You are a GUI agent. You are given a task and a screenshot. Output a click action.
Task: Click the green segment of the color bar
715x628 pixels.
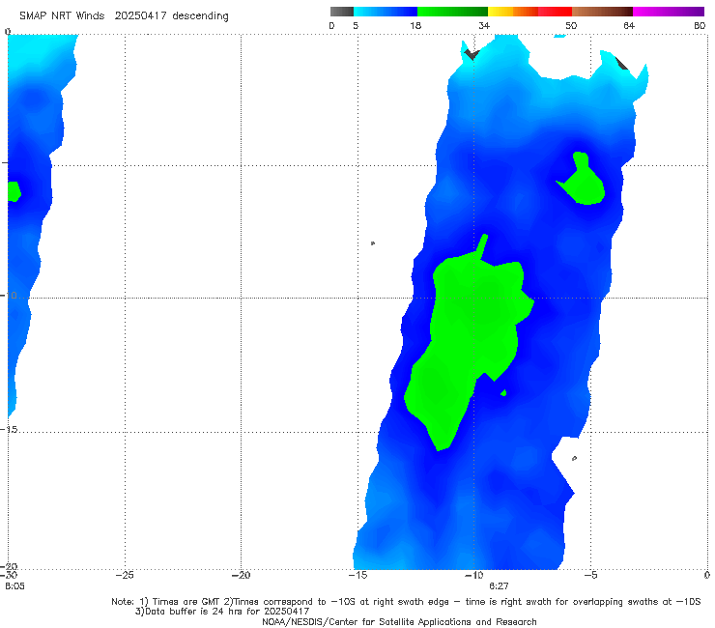pos(453,12)
